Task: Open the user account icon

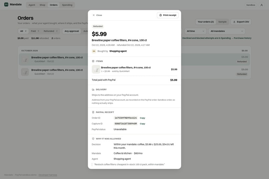Action: point(261,5)
